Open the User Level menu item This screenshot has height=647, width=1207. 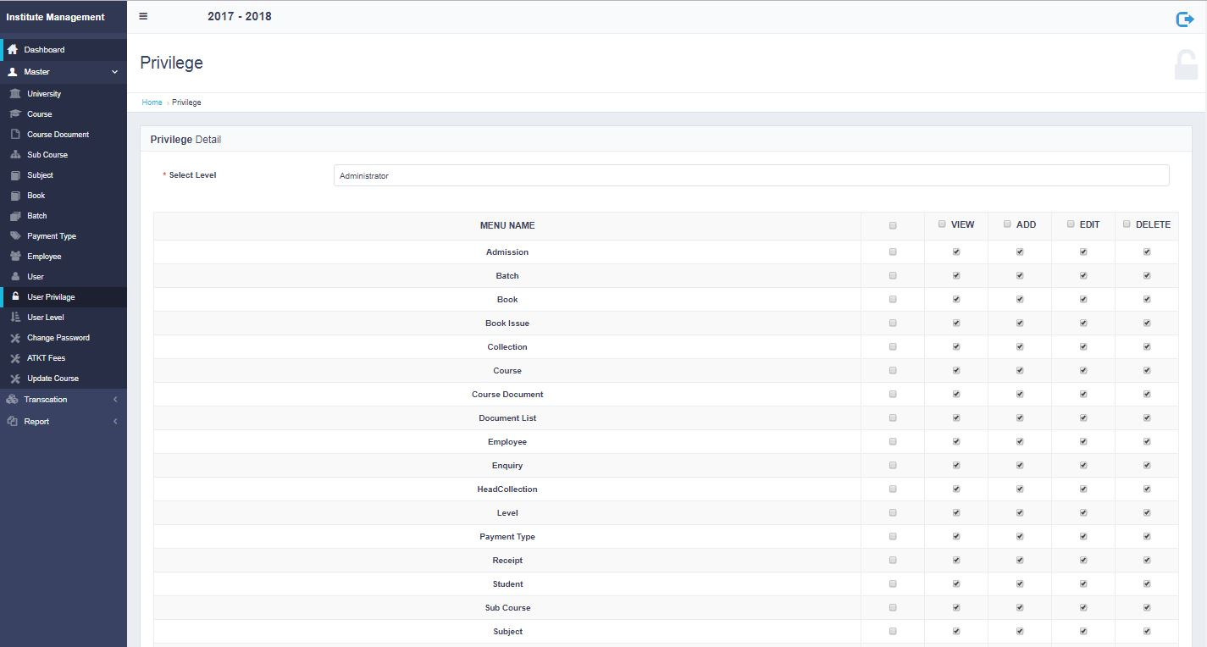tap(46, 318)
